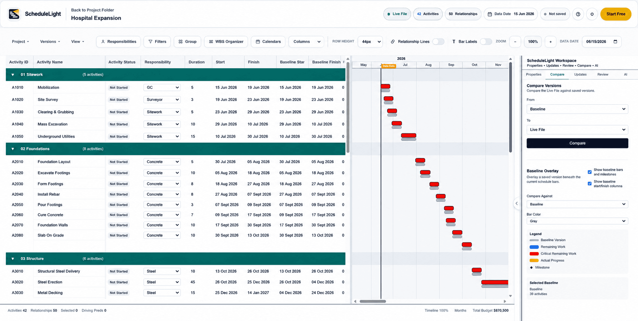Image resolution: width=638 pixels, height=321 pixels.
Task: Click the funnel icon in Filters button
Action: point(150,41)
